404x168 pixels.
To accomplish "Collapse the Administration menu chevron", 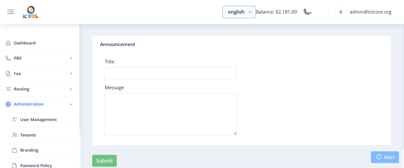I will (x=71, y=104).
